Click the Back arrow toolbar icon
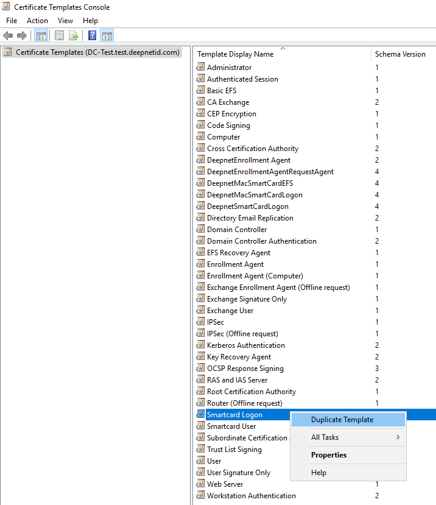The height and width of the screenshot is (505, 436). tap(8, 36)
